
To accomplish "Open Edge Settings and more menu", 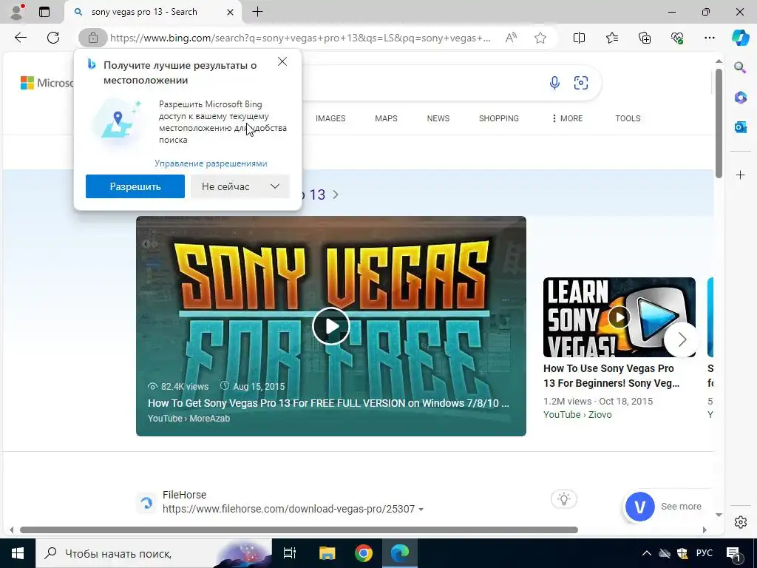I will coord(709,38).
